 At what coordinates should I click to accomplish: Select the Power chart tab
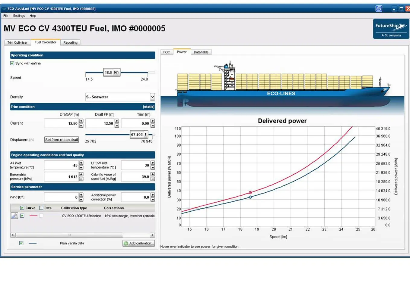[x=182, y=52]
